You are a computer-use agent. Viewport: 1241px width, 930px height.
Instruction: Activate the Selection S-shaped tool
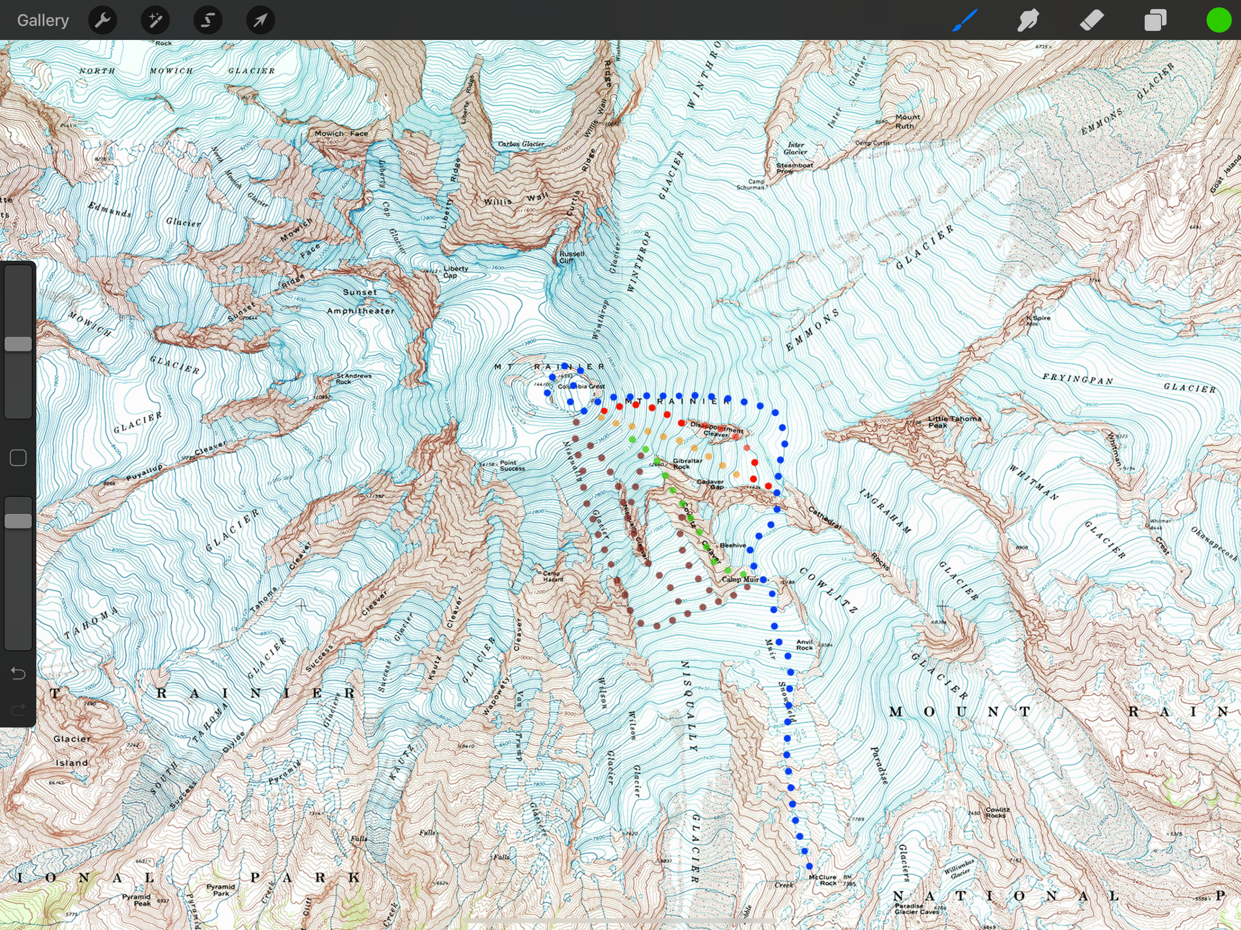point(208,21)
